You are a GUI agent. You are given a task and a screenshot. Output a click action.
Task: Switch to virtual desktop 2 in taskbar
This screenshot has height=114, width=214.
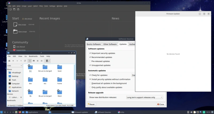tap(7, 112)
